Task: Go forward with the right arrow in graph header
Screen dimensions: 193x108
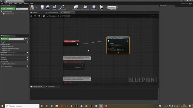Action: pos(39,16)
